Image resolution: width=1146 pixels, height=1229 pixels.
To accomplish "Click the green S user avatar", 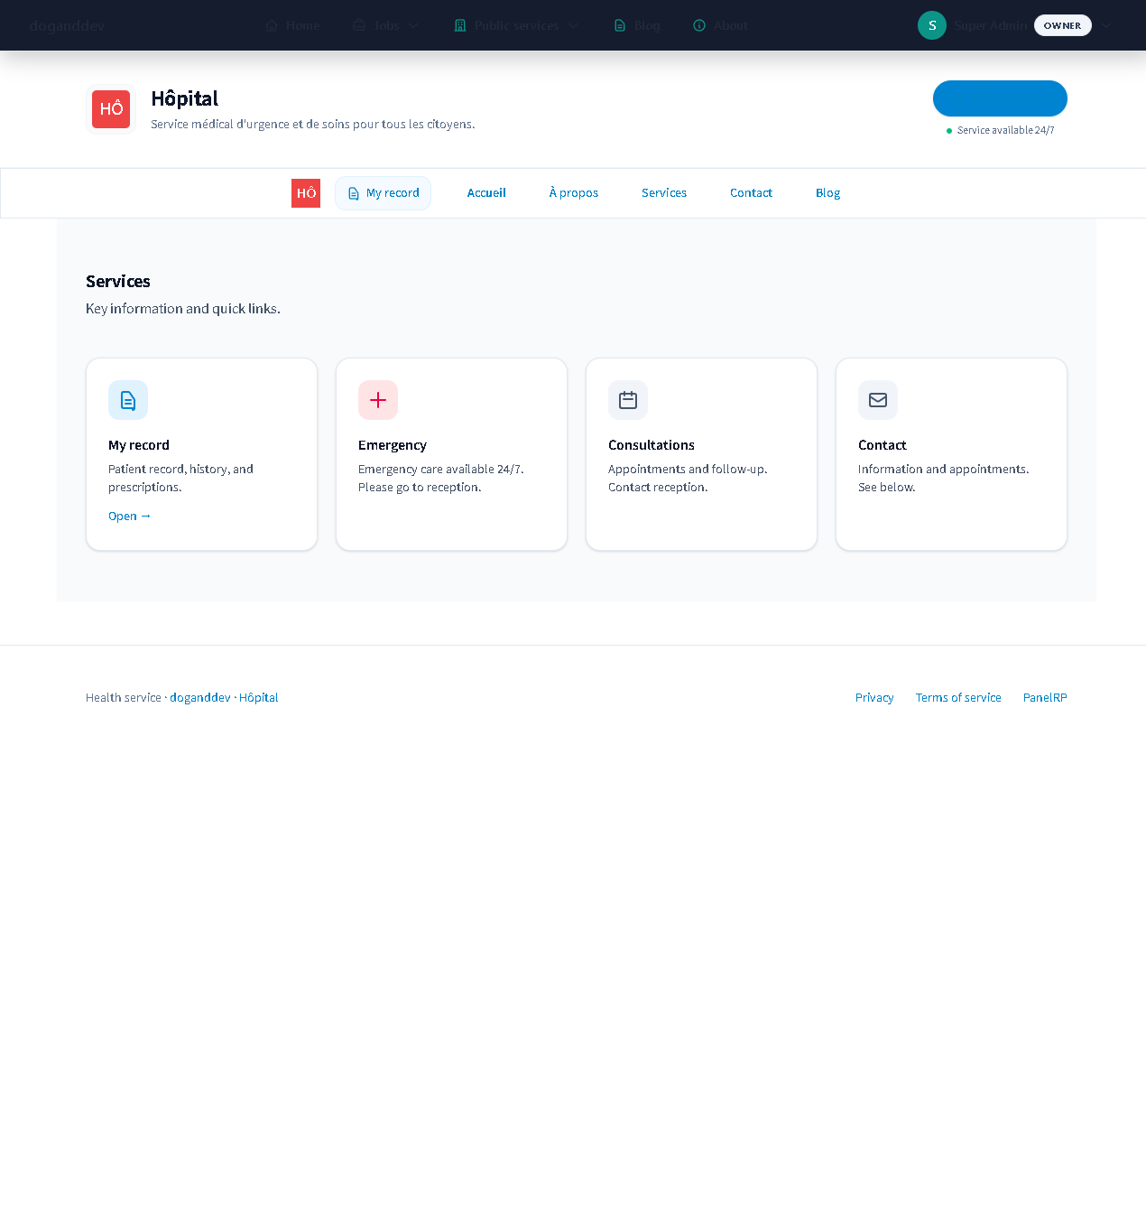I will 932,25.
